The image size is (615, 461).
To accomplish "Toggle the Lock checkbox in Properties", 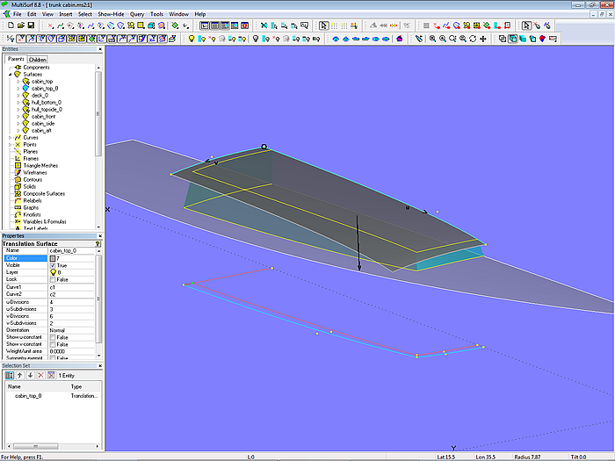I will point(53,279).
